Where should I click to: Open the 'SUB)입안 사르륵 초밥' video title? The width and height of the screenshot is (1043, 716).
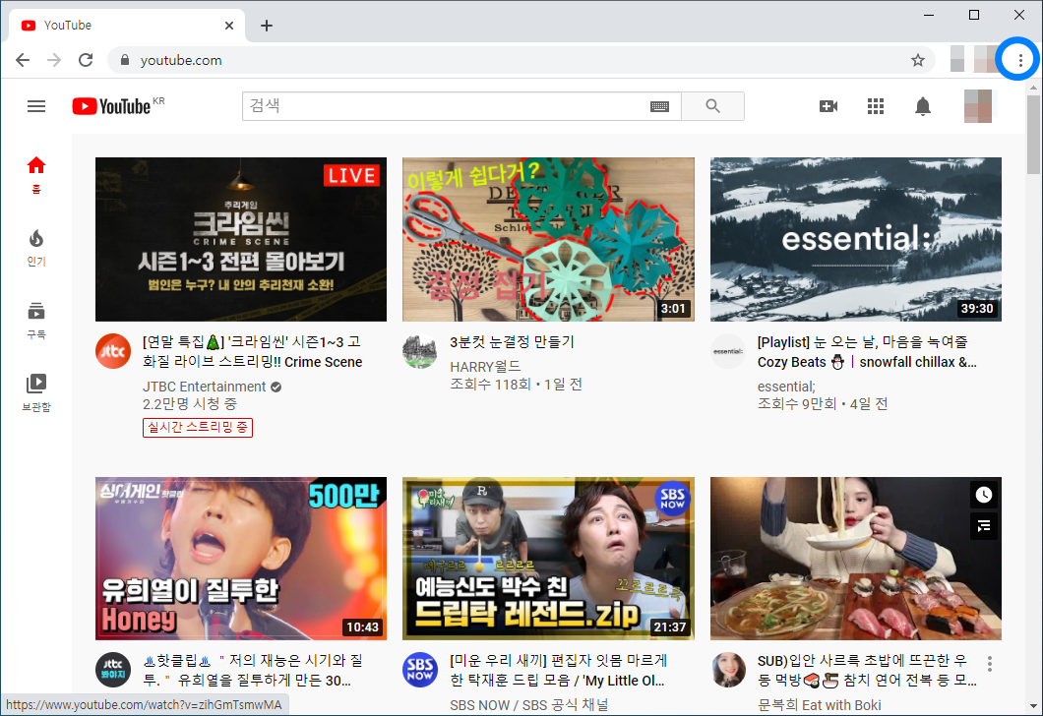[867, 670]
